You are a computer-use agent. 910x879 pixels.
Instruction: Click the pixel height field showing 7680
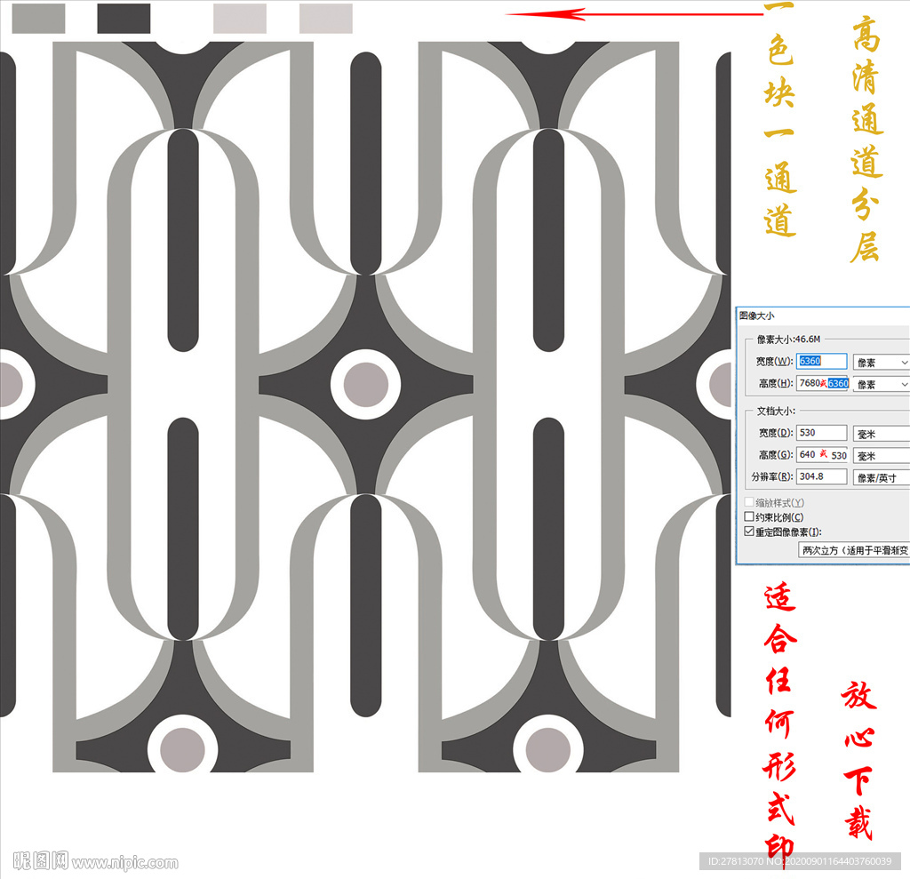[822, 383]
